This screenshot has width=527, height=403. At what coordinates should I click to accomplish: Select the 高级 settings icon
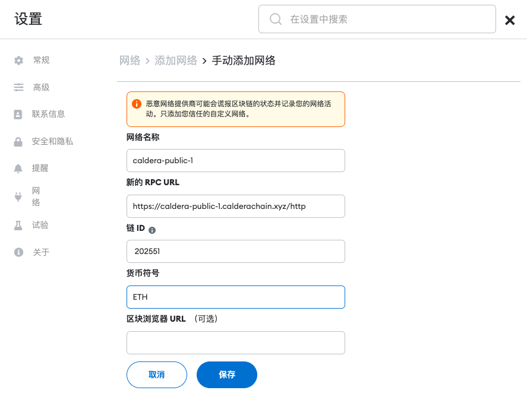click(x=19, y=87)
